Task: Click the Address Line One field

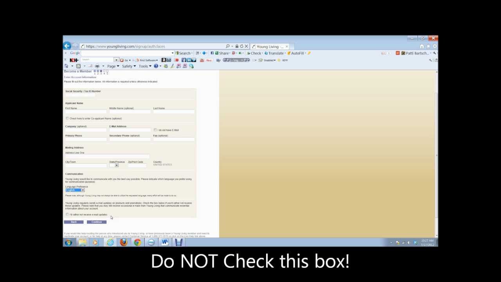Action: pyautogui.click(x=107, y=156)
